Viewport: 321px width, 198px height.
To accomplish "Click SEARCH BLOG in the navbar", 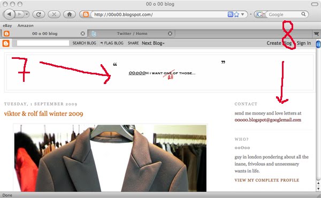I will point(84,43).
